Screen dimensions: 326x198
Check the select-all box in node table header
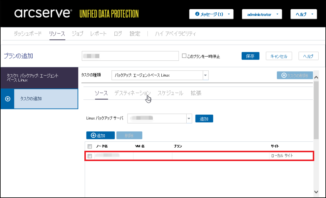[x=90, y=146]
